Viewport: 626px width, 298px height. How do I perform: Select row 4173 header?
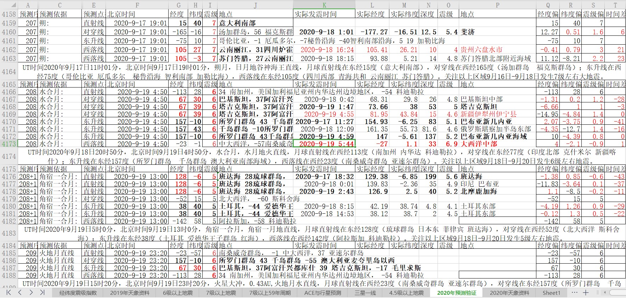pos(9,144)
